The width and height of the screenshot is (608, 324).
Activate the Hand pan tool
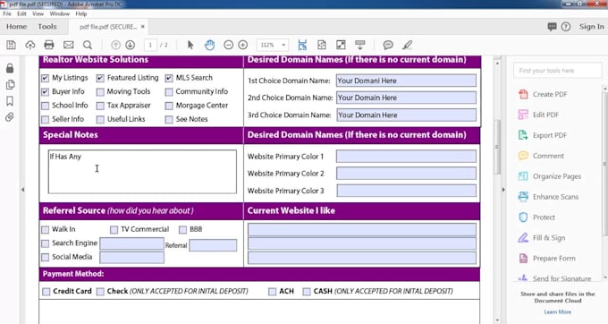209,45
